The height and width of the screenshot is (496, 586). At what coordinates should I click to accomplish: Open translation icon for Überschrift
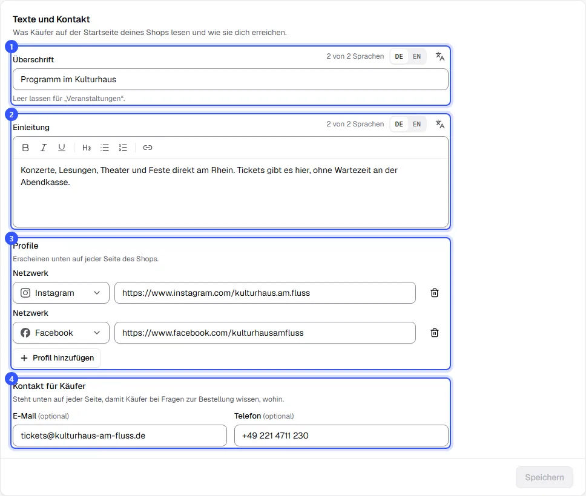click(x=440, y=56)
